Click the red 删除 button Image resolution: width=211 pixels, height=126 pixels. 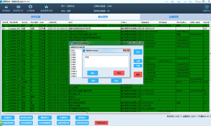(138, 74)
